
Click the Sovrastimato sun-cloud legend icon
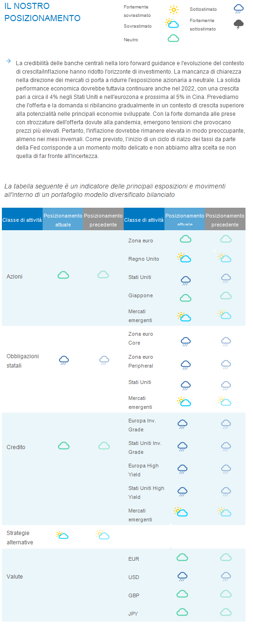click(171, 23)
